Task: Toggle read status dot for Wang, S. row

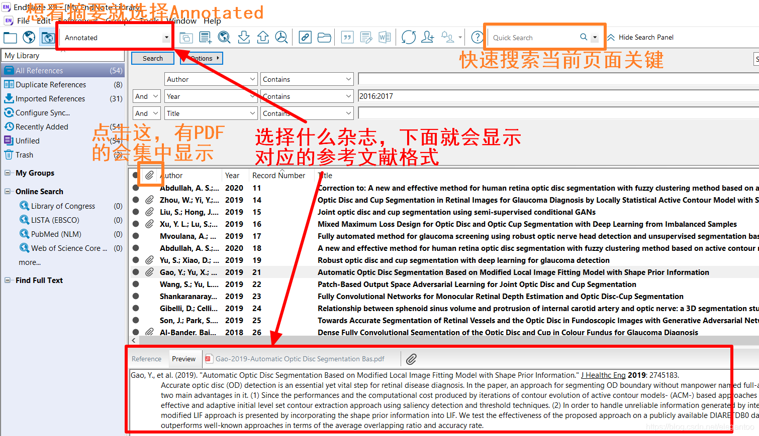Action: click(x=136, y=284)
